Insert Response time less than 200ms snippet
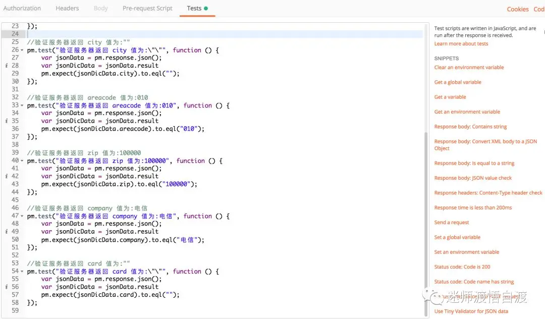 (x=473, y=207)
